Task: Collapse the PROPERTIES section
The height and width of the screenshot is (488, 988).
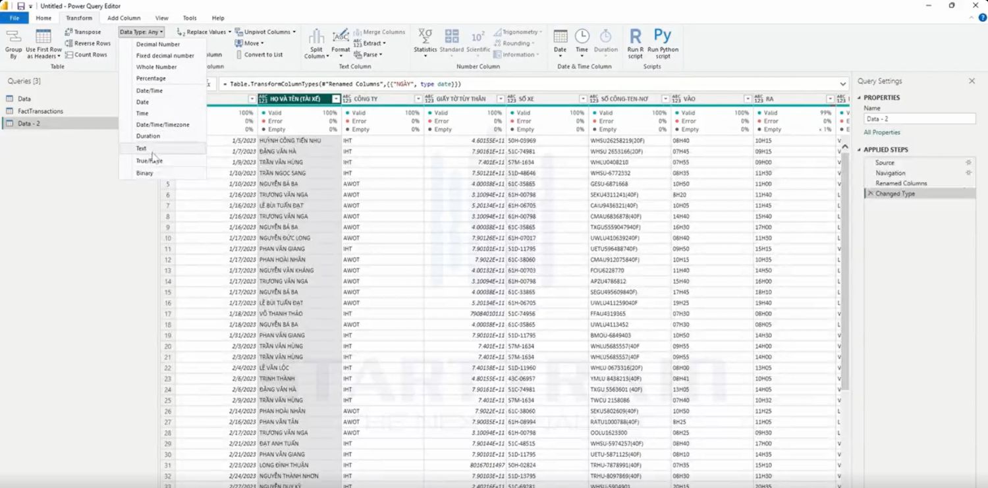Action: click(859, 98)
